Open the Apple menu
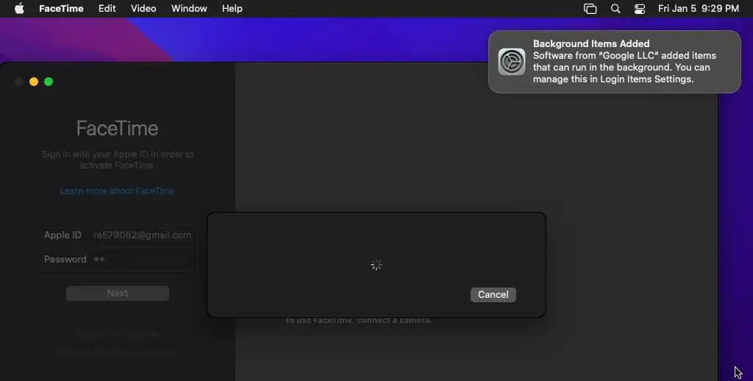 click(19, 9)
